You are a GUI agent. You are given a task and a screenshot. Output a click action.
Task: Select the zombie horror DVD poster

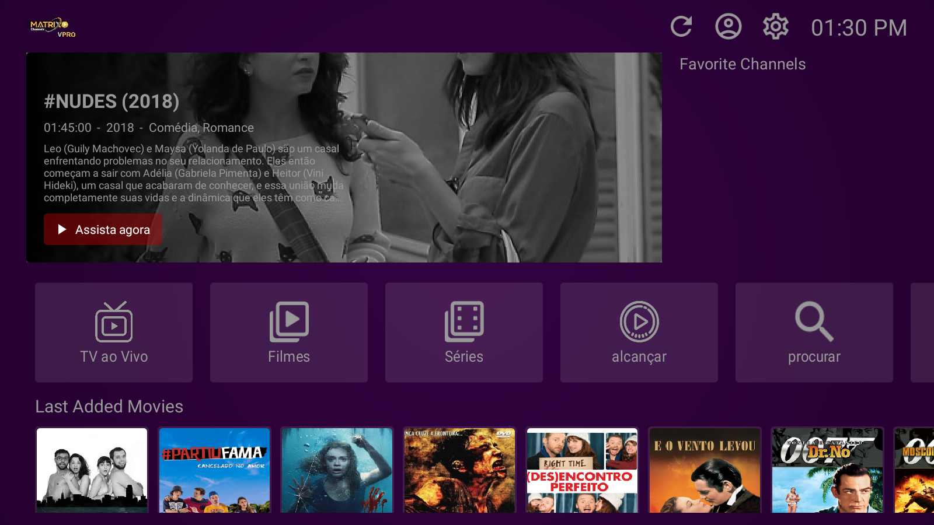tap(459, 470)
